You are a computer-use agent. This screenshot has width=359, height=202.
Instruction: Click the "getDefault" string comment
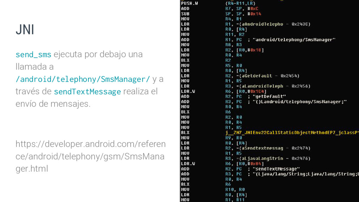(x=269, y=96)
